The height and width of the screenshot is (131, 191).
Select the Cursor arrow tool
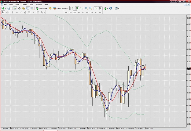[x=3, y=12]
